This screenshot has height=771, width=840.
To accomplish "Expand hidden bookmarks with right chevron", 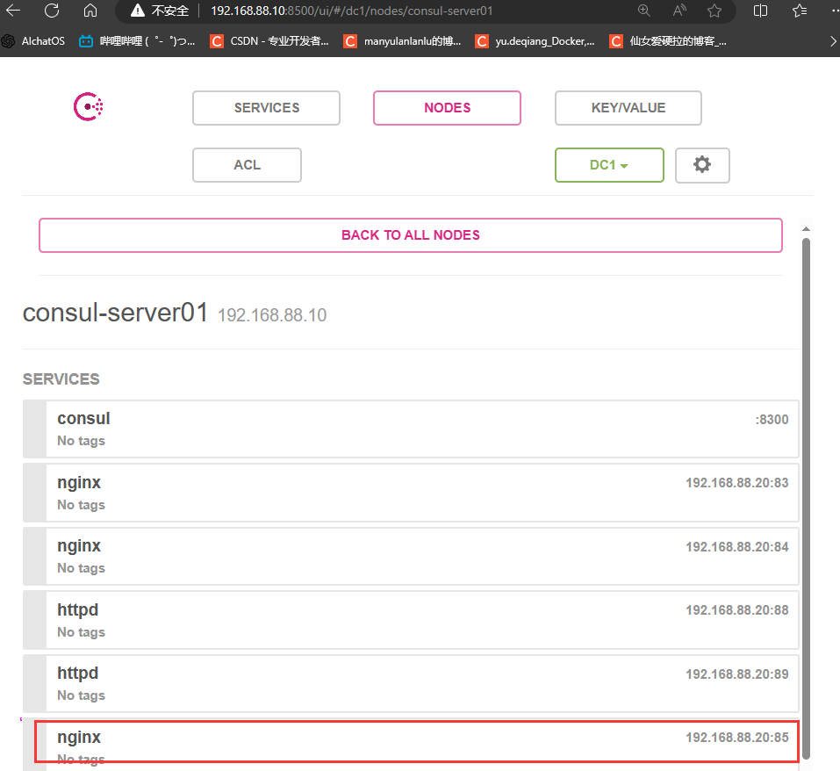I will point(832,40).
